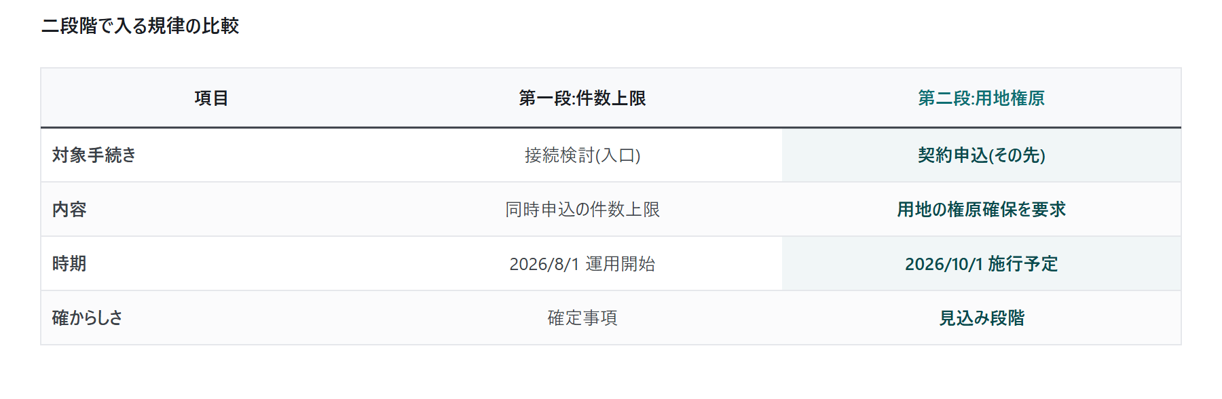Screen dimensions: 1222x399
Task: Click the 確定事項 cell
Action: click(582, 318)
